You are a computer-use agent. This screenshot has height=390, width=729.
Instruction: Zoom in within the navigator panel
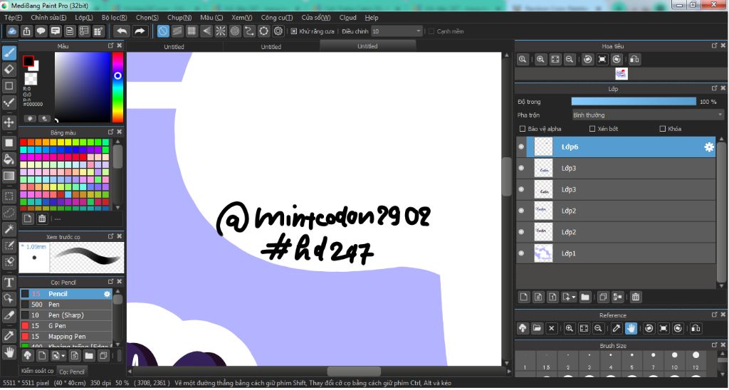pos(540,60)
